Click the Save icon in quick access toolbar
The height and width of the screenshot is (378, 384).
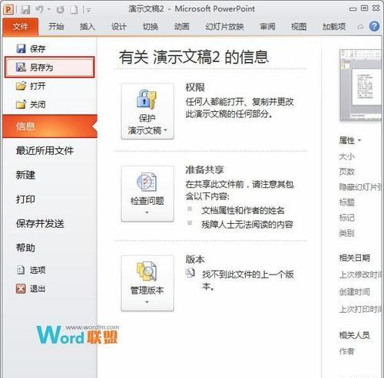(x=25, y=10)
